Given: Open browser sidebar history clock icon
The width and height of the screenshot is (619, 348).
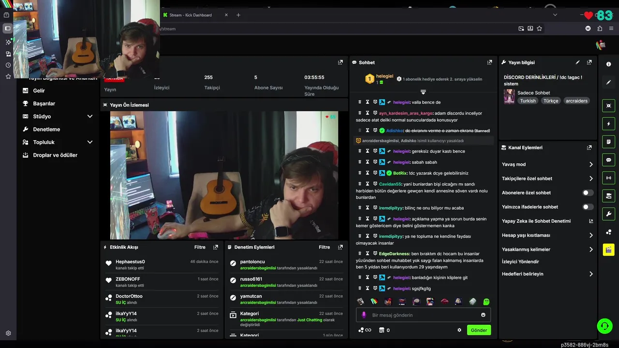Looking at the screenshot, I should click(x=8, y=65).
